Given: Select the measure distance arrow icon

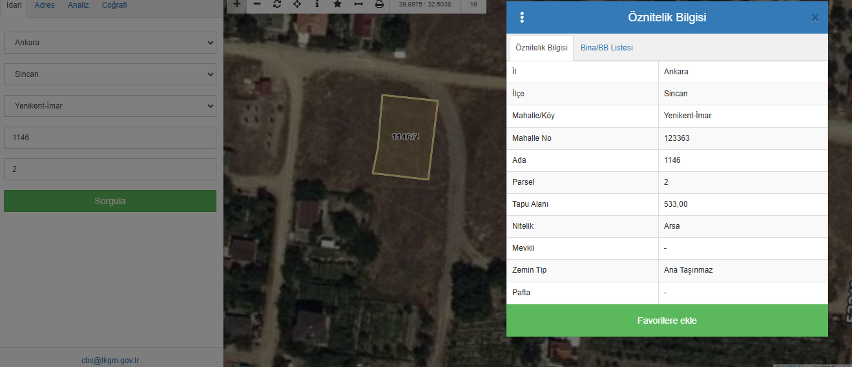Looking at the screenshot, I should (x=358, y=4).
